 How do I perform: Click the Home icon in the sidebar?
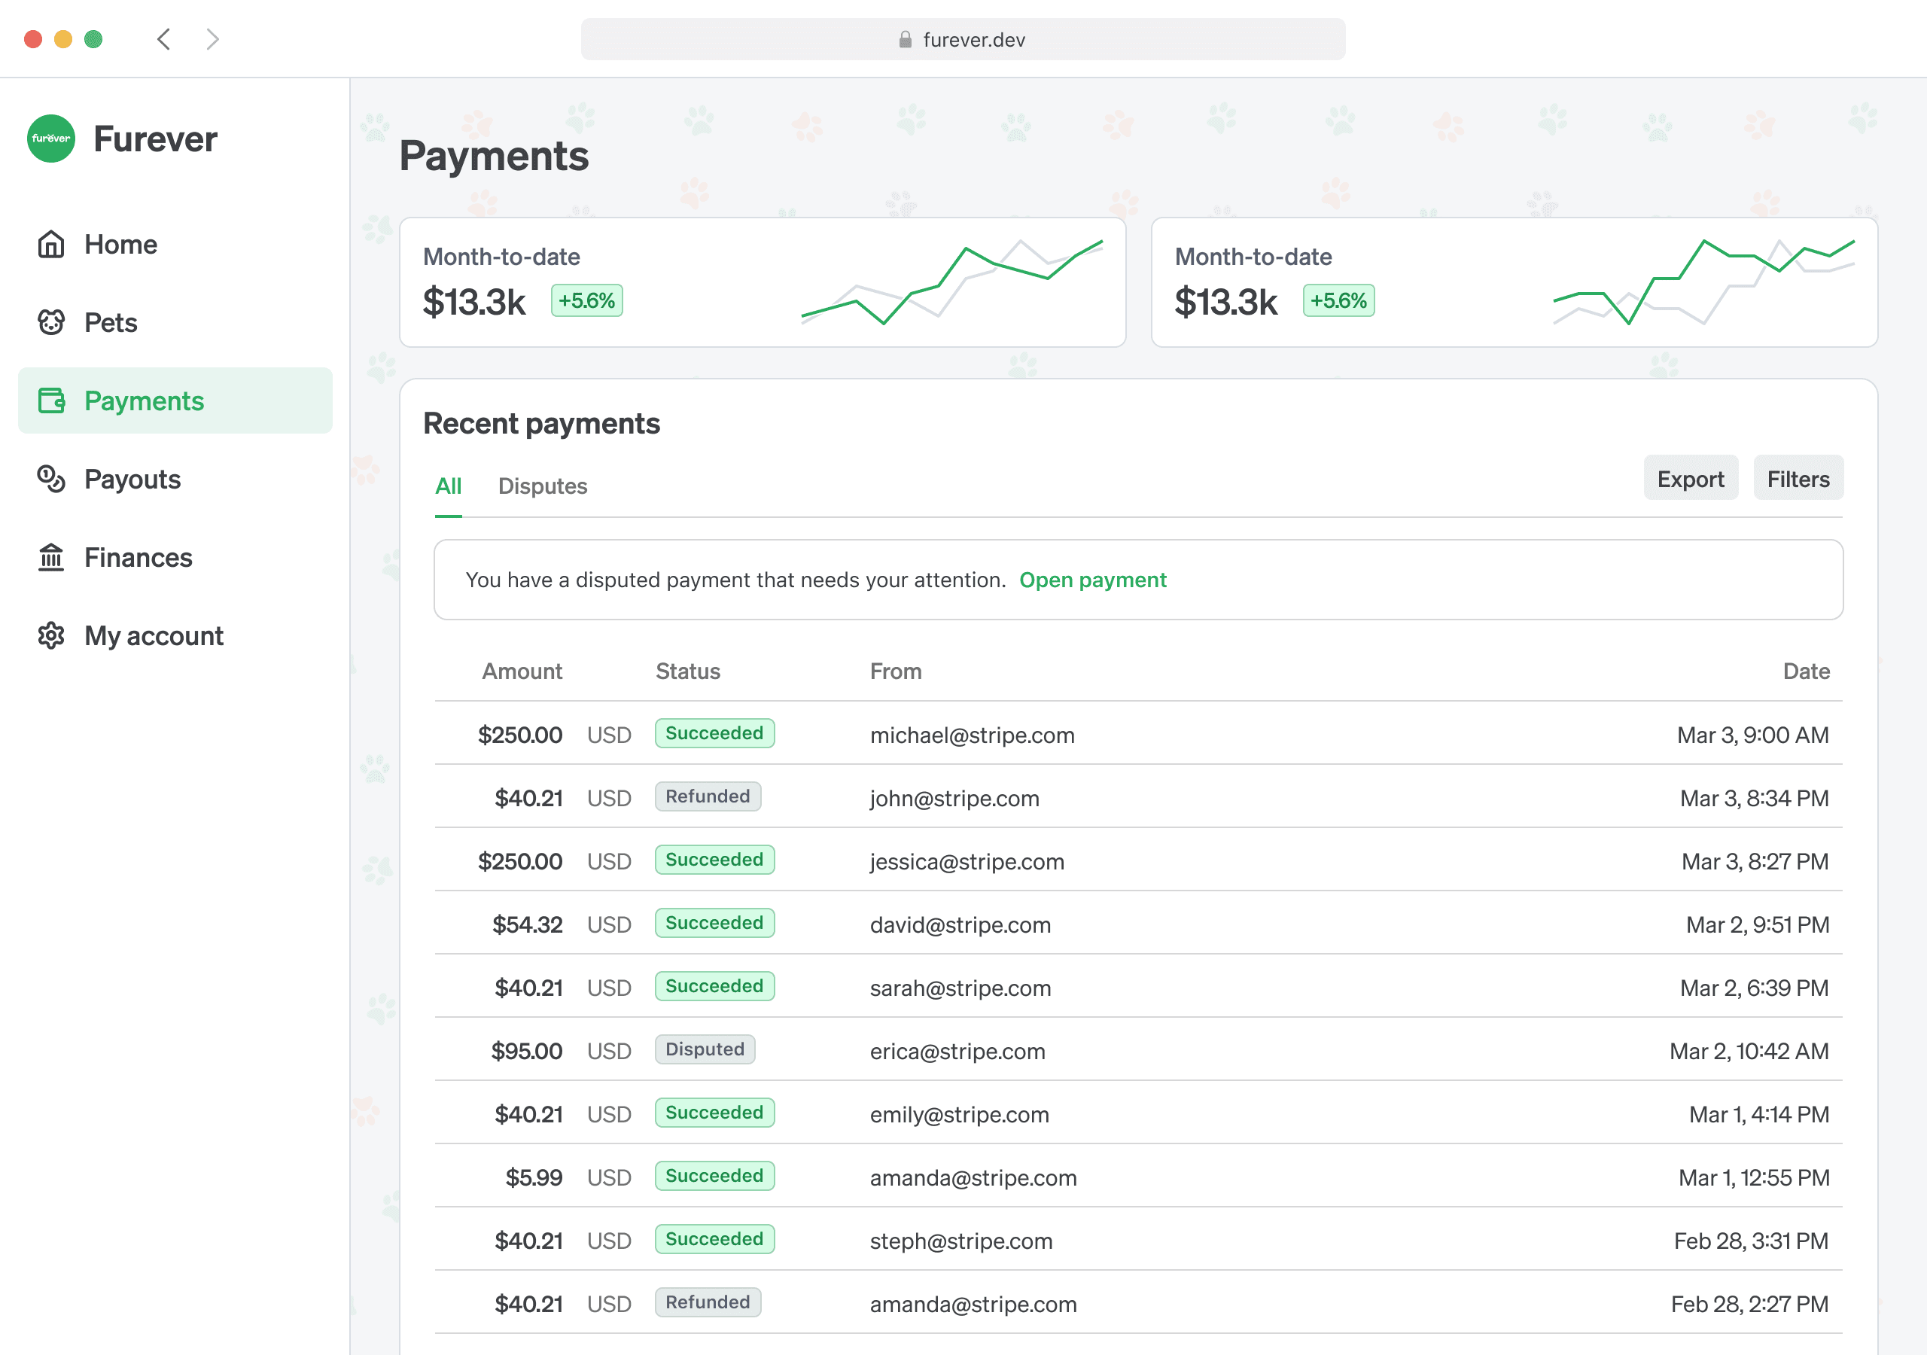click(50, 243)
